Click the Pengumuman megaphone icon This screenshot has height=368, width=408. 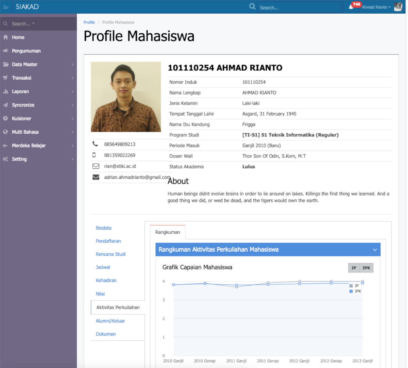[5, 51]
